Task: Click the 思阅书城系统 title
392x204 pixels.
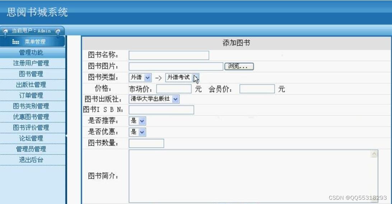Action: click(x=37, y=12)
